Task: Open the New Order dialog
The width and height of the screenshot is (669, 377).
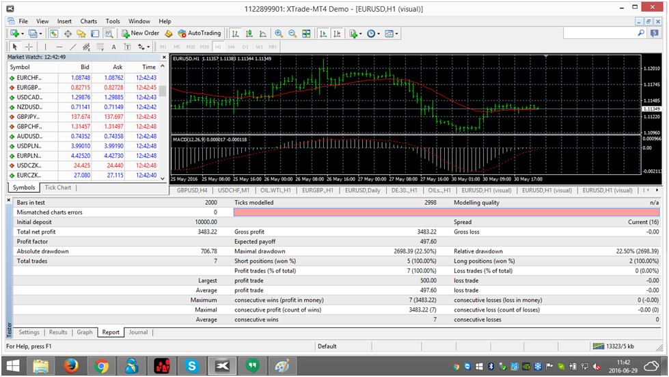Action: pos(141,33)
